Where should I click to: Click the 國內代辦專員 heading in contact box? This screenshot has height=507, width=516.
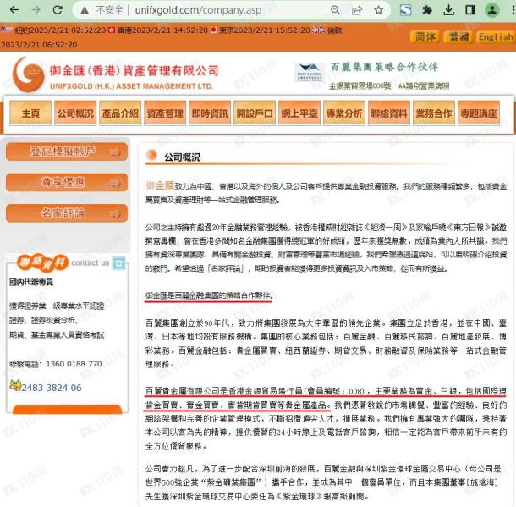tap(31, 282)
